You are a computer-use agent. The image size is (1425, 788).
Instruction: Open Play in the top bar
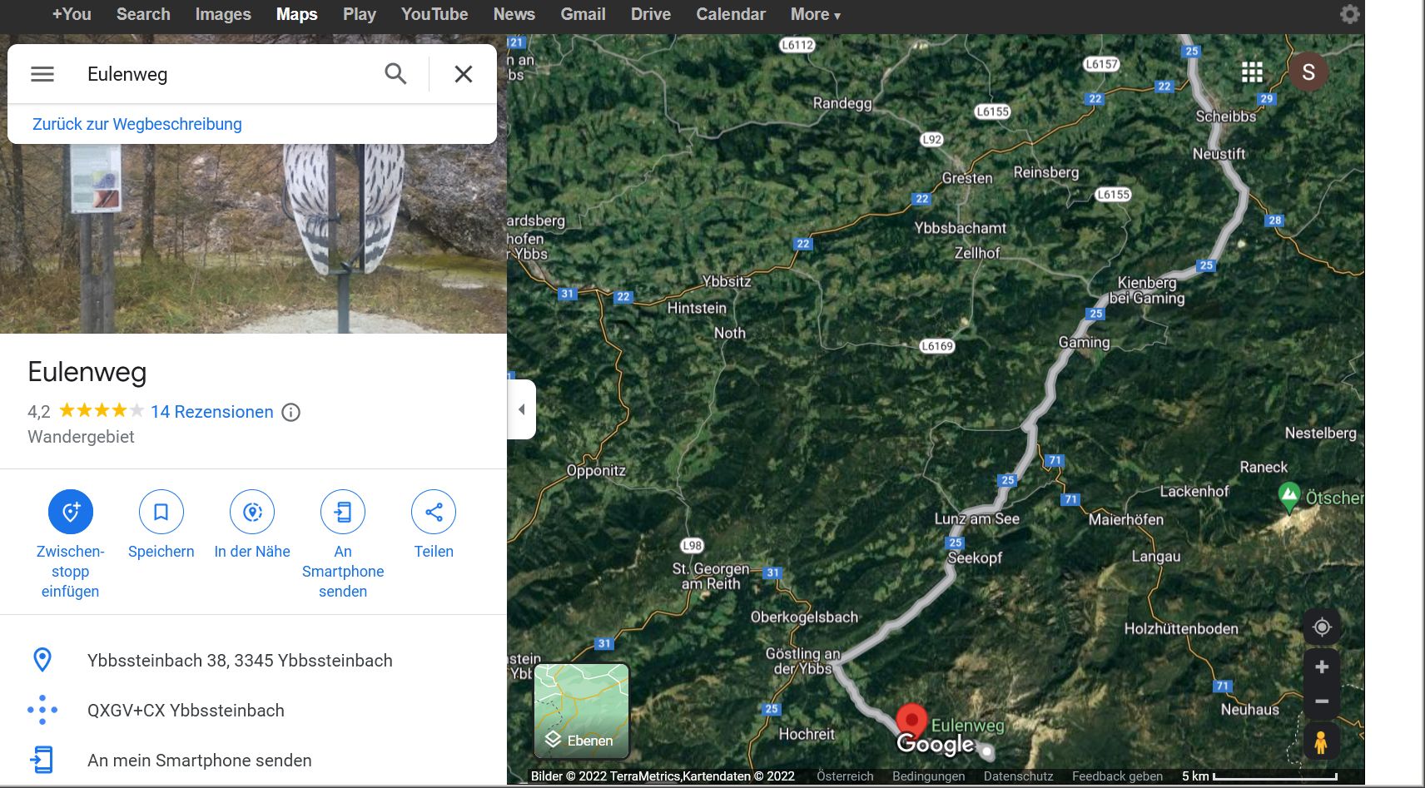point(360,14)
